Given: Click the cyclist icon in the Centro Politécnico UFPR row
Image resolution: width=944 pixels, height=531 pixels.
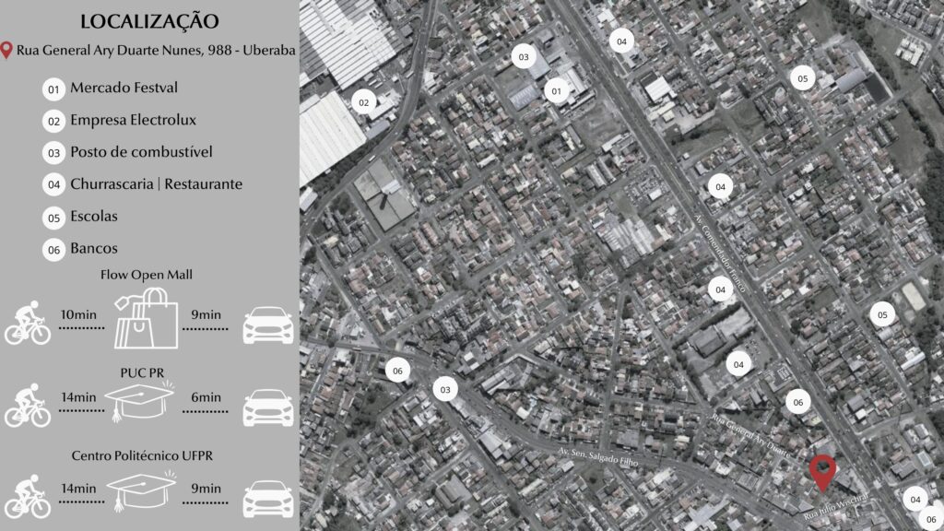Looking at the screenshot, I should pyautogui.click(x=27, y=496).
